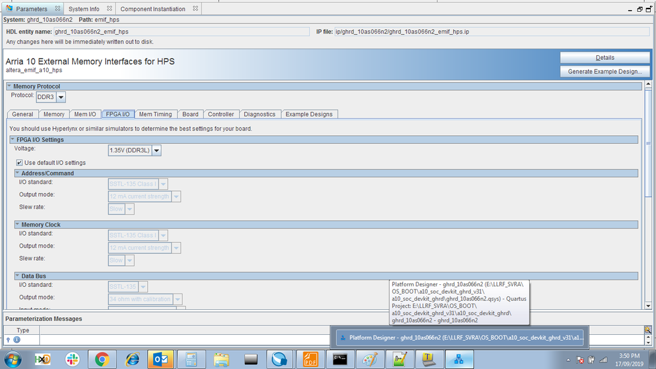Click the Type column header
The image size is (656, 369).
point(22,330)
